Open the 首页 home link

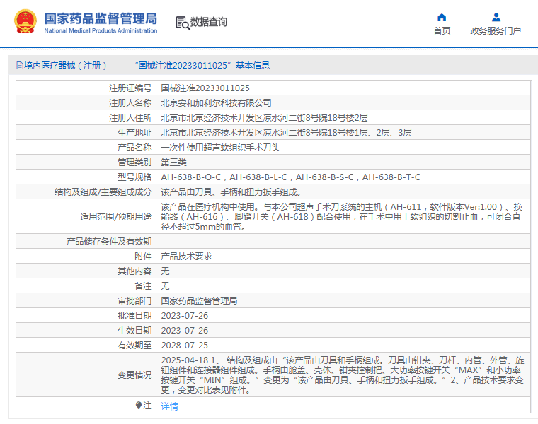442,31
